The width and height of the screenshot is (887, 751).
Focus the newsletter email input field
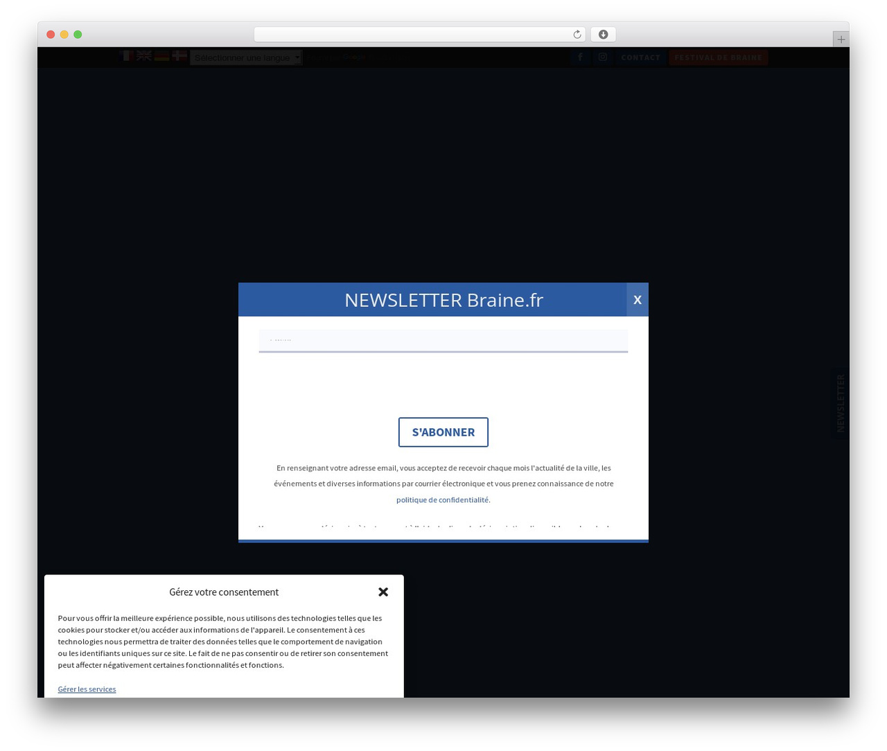pyautogui.click(x=443, y=341)
